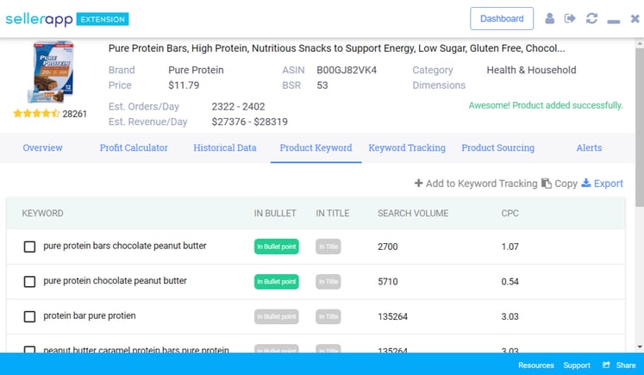Click the Dashboard button
The height and width of the screenshot is (375, 644).
tap(502, 18)
